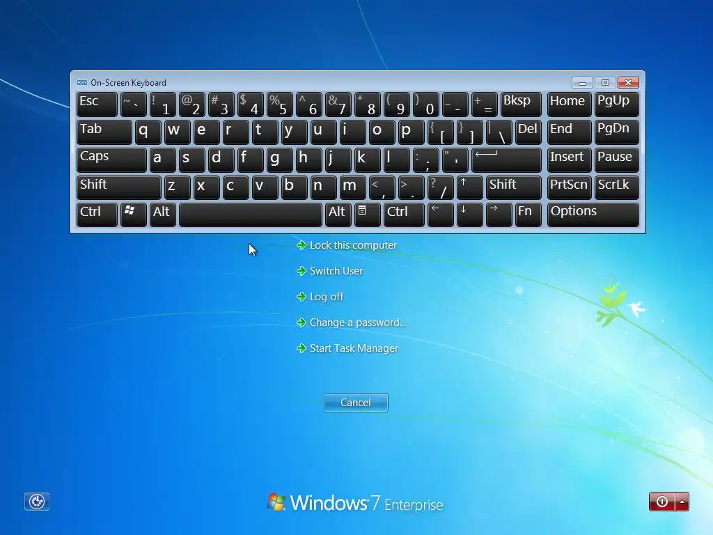Image resolution: width=713 pixels, height=535 pixels.
Task: Click the context menu key on keyboard
Action: pyautogui.click(x=367, y=215)
